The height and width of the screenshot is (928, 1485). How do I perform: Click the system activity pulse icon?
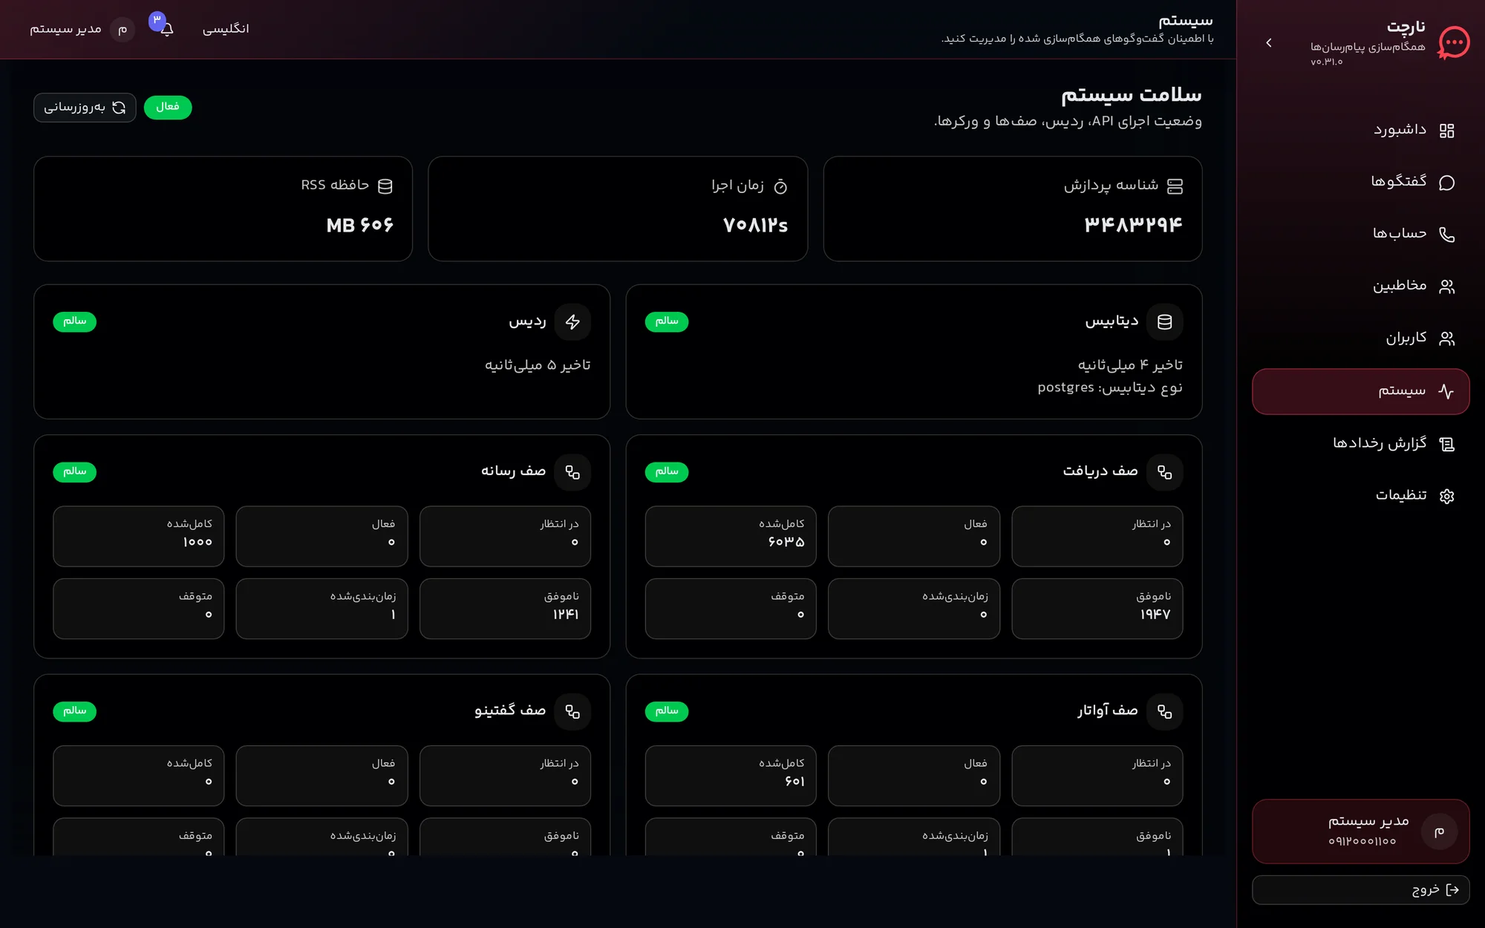pos(1446,391)
